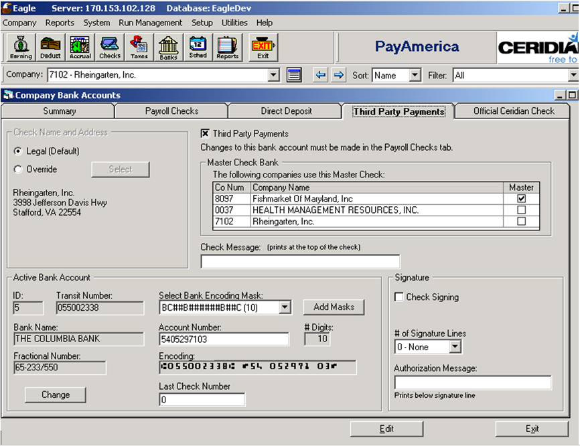Click the Company Bank Accounts window icon

tap(8, 95)
